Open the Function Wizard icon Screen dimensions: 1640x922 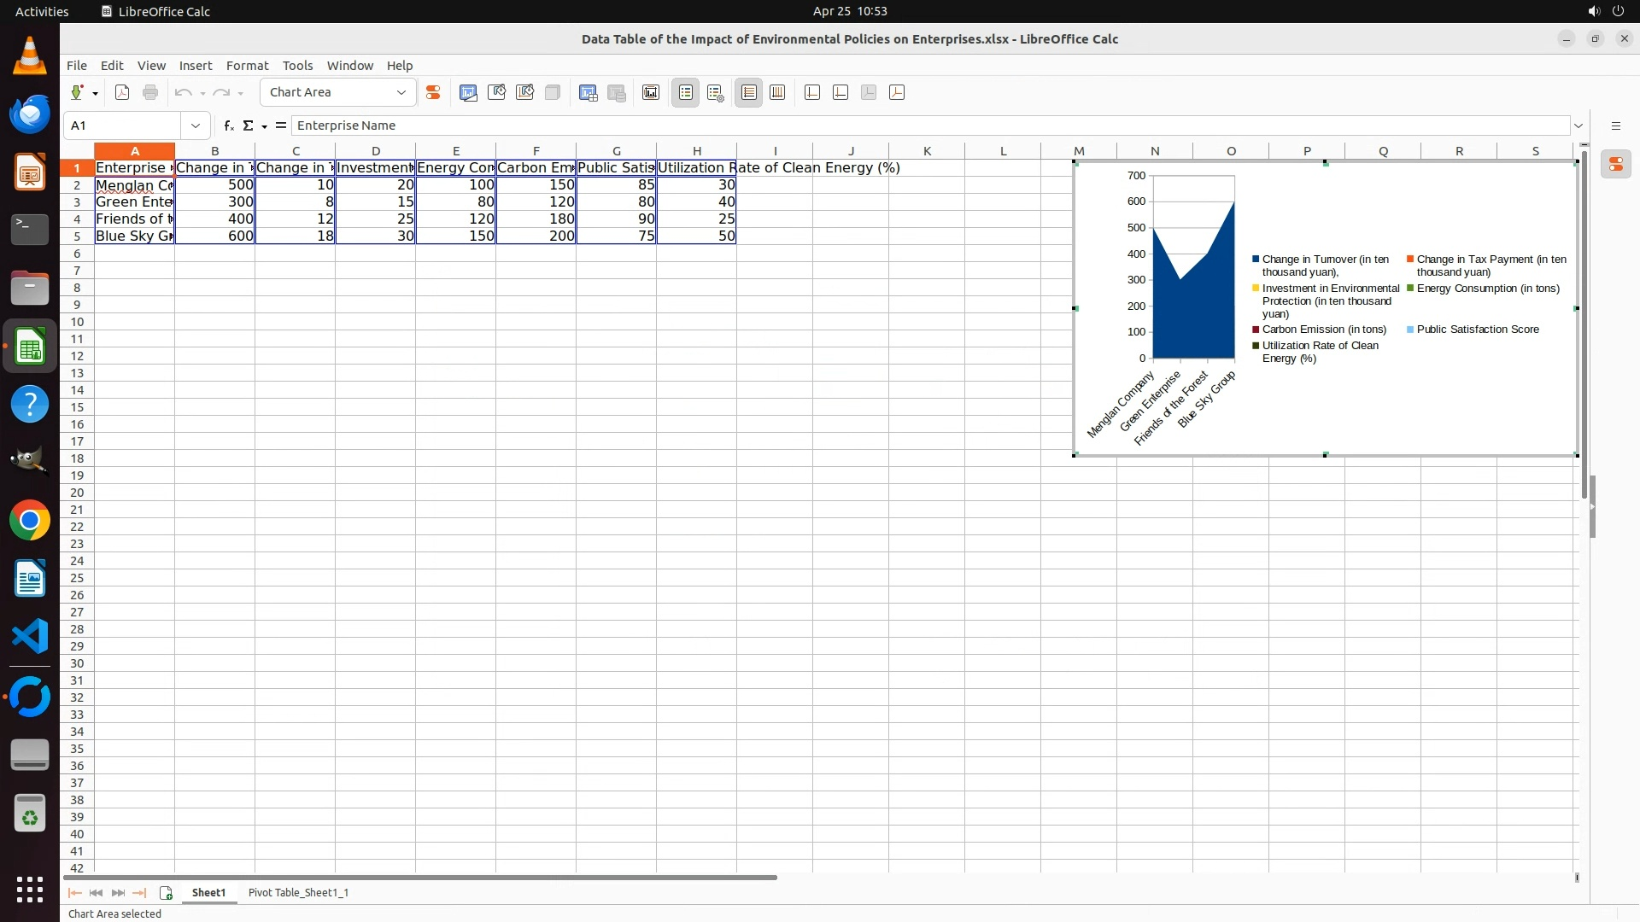tap(228, 125)
